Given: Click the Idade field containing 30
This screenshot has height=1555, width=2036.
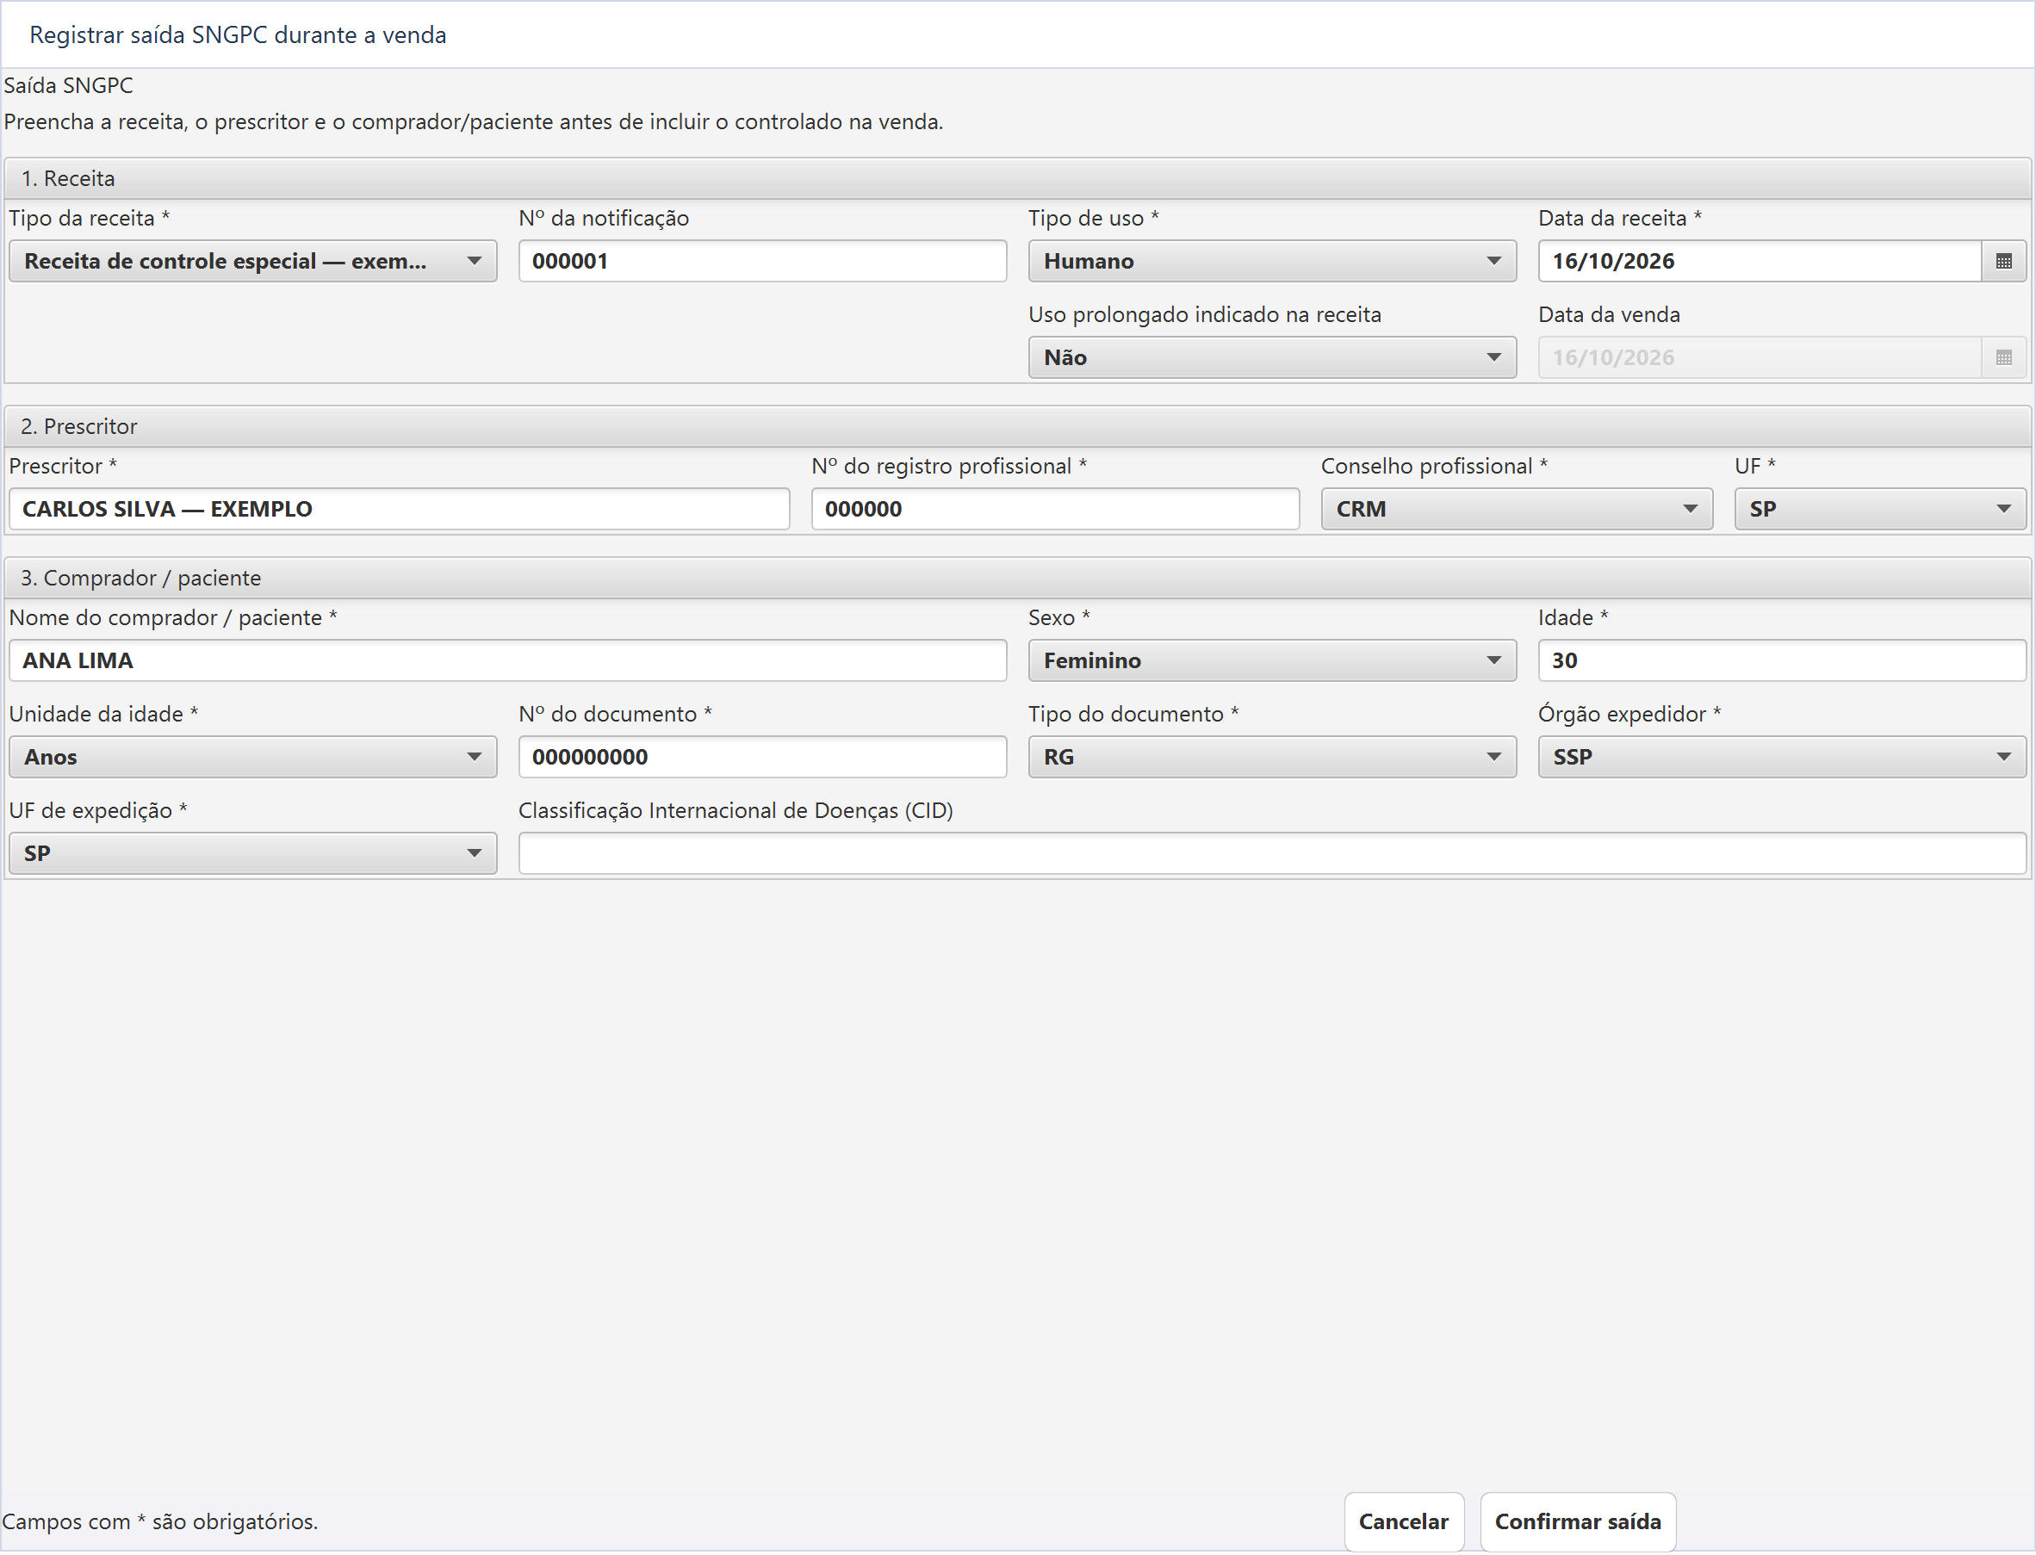Looking at the screenshot, I should (x=1781, y=661).
